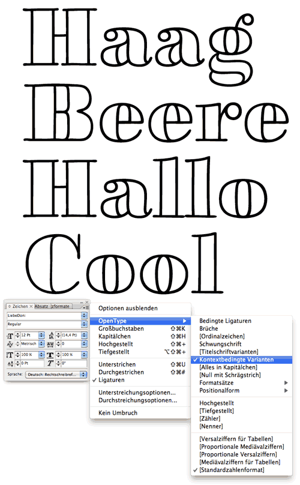Click the vertical scale icon
This screenshot has width=300, height=485.
tap(10, 355)
